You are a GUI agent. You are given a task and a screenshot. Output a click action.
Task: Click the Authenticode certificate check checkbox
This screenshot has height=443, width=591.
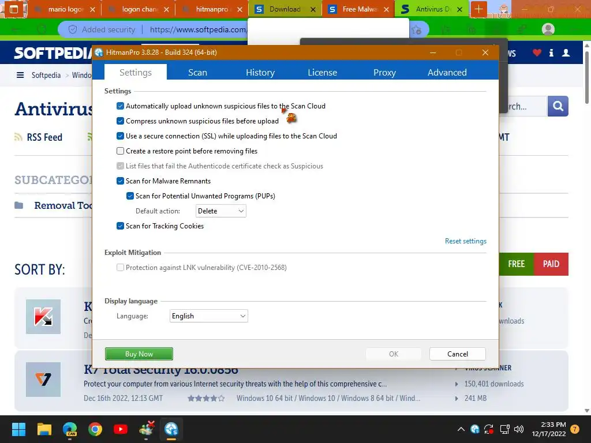[x=120, y=166]
